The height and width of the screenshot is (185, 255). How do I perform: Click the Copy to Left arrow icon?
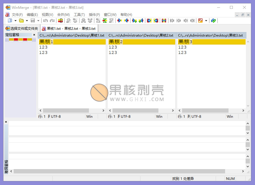[127, 20]
